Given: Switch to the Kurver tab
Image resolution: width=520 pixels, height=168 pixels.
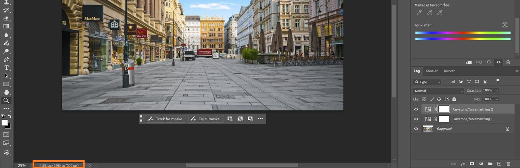Looking at the screenshot, I should pos(449,71).
